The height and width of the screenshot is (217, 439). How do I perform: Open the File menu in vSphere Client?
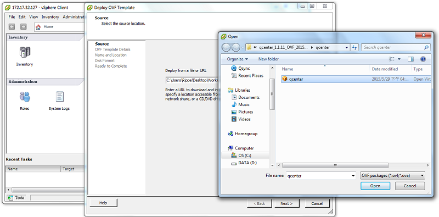(12, 17)
